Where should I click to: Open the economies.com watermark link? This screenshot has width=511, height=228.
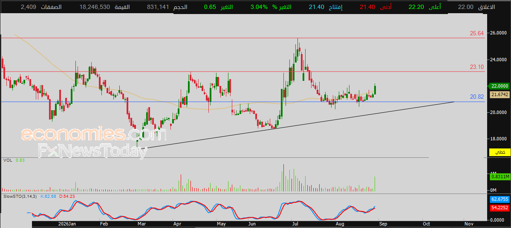(94, 134)
